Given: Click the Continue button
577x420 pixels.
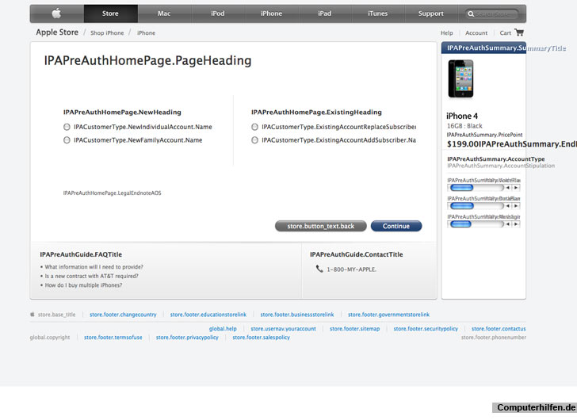Looking at the screenshot, I should [x=396, y=226].
